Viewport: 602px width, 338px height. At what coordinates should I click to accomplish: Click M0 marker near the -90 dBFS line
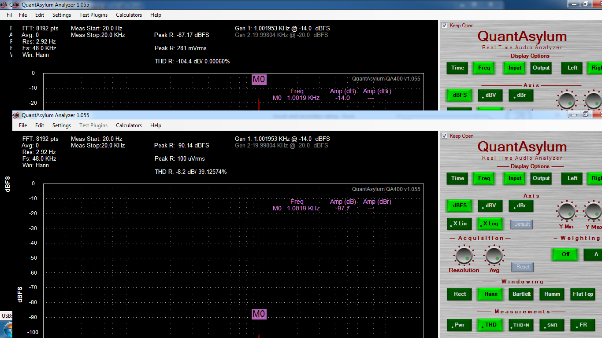click(x=259, y=314)
